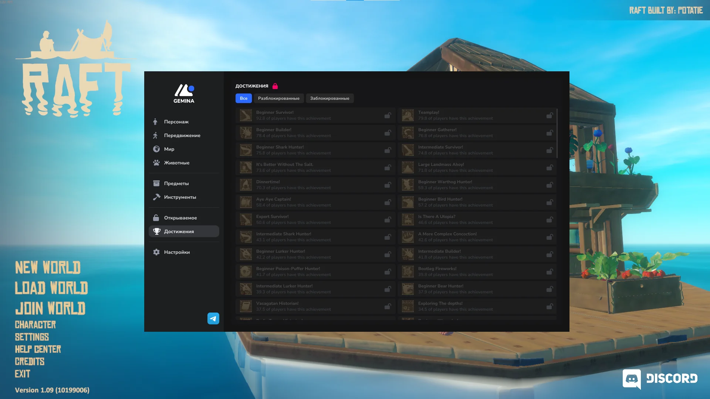This screenshot has height=399, width=710.
Task: Click the pink lock next to ДОСТИЖЕНИЯ
Action: pos(275,86)
